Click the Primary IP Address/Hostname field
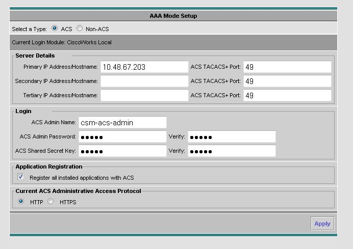Screen dimensions: 353x249 [144, 67]
